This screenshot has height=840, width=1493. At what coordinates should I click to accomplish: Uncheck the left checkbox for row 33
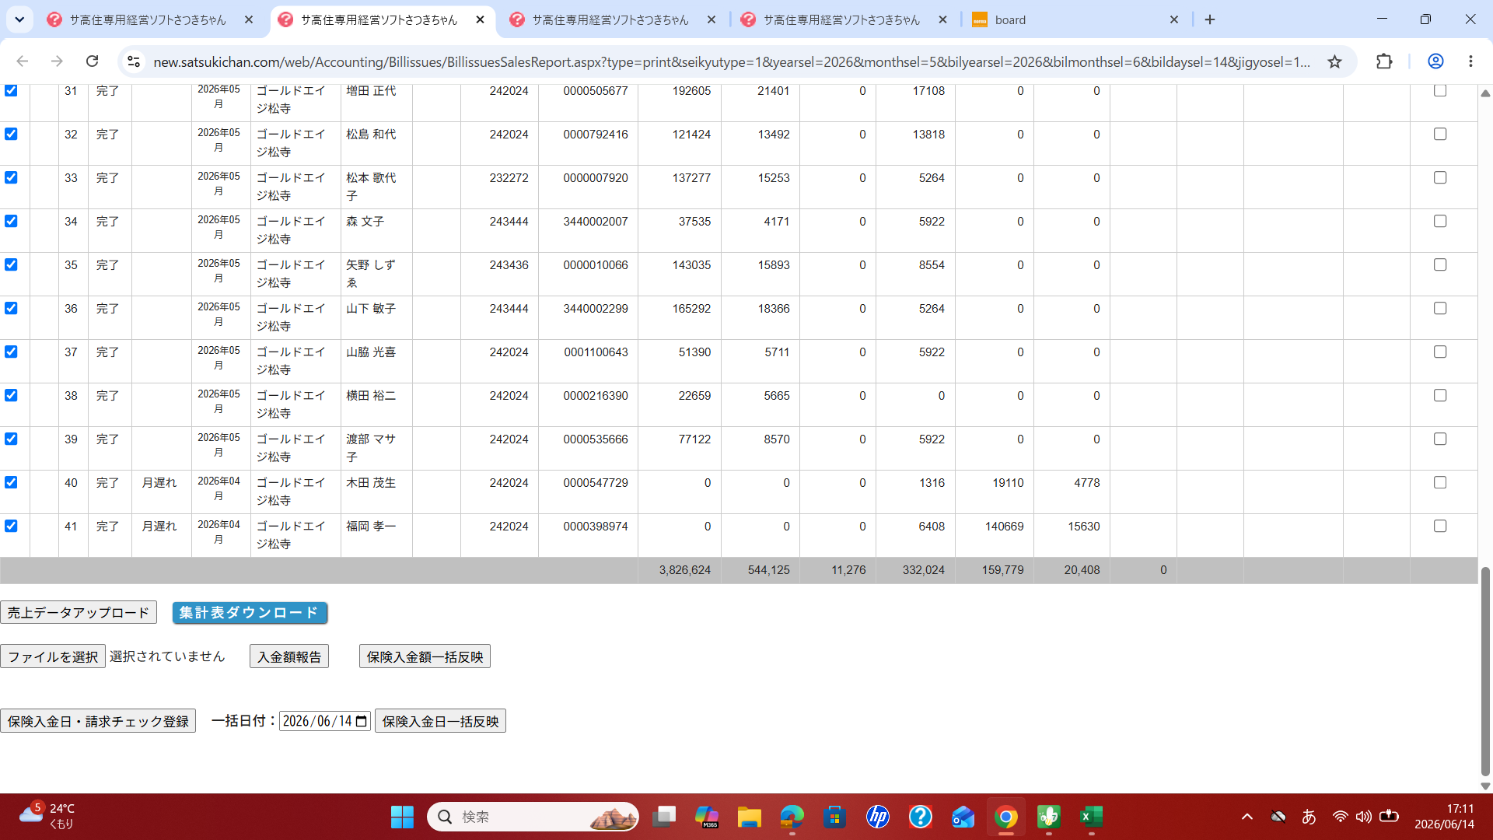(x=11, y=177)
